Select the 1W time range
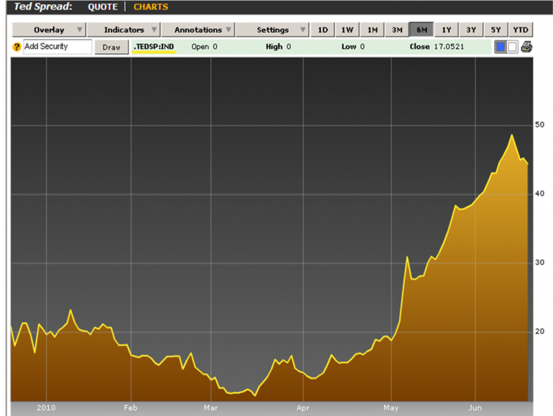553x416 pixels. [x=348, y=29]
